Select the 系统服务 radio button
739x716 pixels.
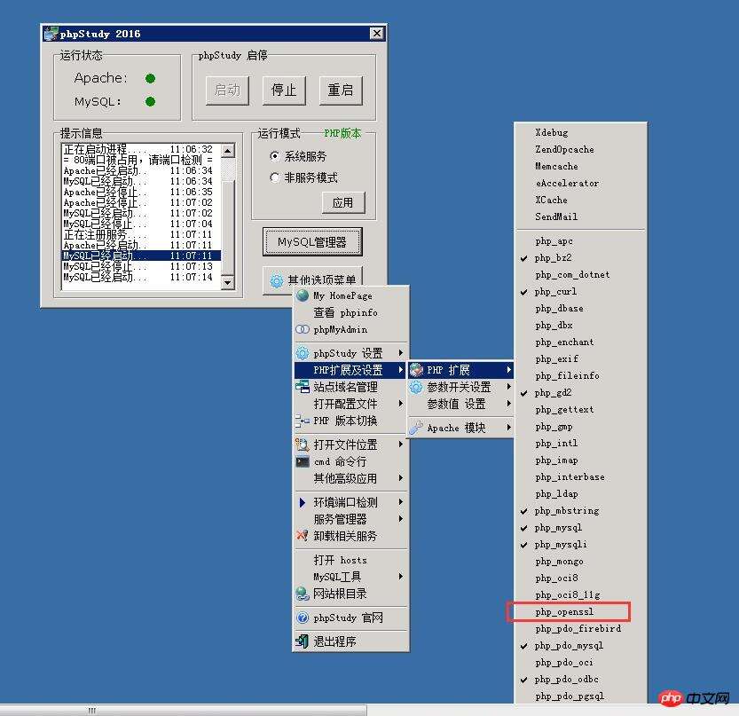coord(275,156)
